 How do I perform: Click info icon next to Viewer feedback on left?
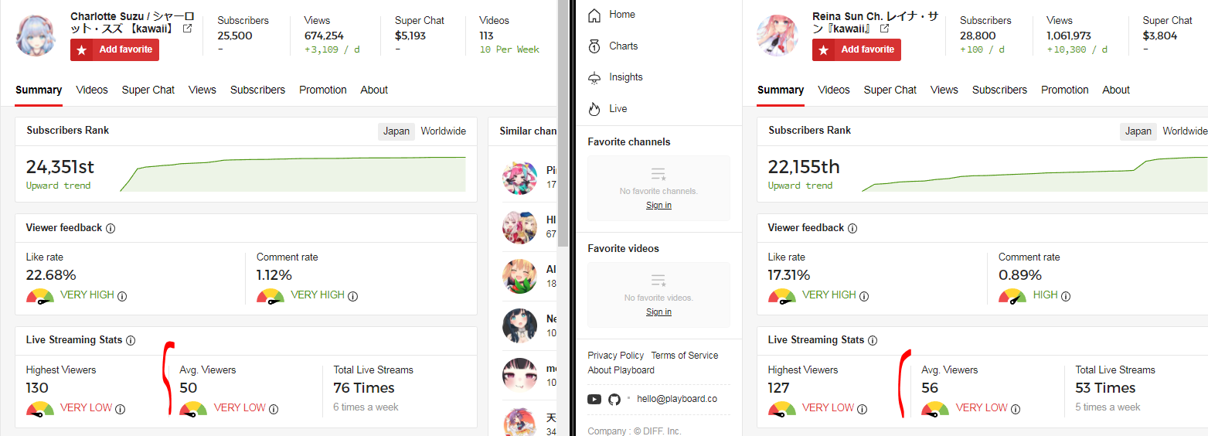[x=111, y=228]
